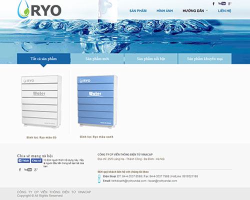Viewport: 250px width, 200px height.
Task: Open the blue Ryo water filter thumbnail
Action: click(97, 101)
